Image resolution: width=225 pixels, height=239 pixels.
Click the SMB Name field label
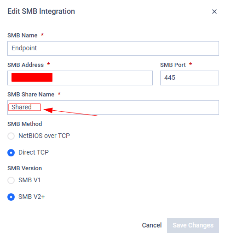pos(23,36)
